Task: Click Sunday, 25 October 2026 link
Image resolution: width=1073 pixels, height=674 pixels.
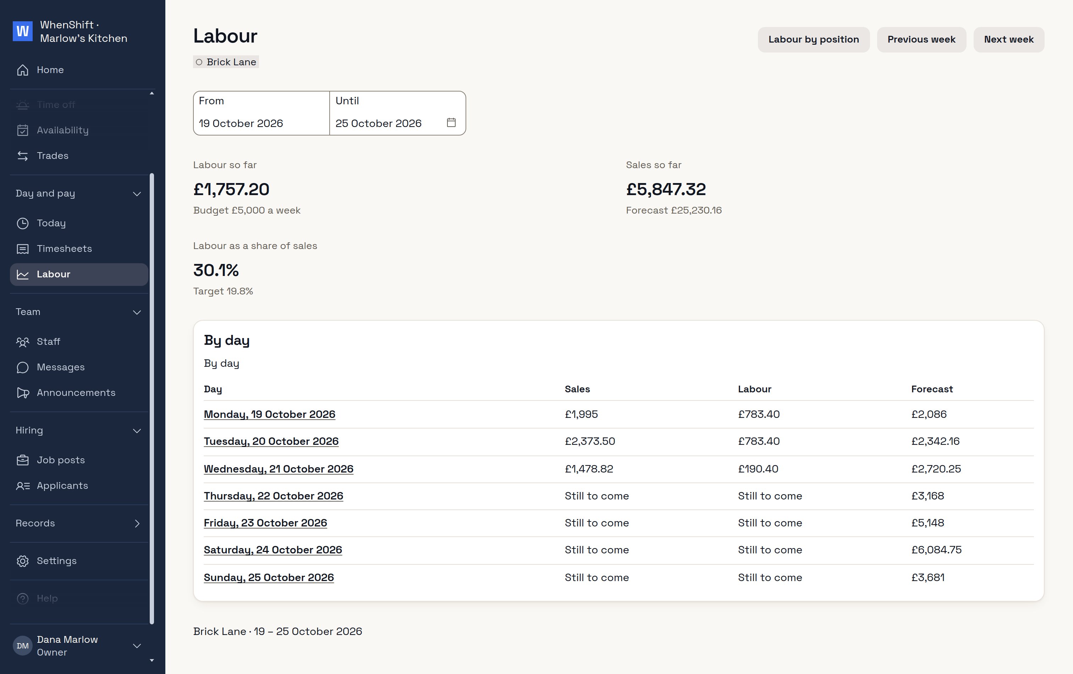Action: [269, 578]
